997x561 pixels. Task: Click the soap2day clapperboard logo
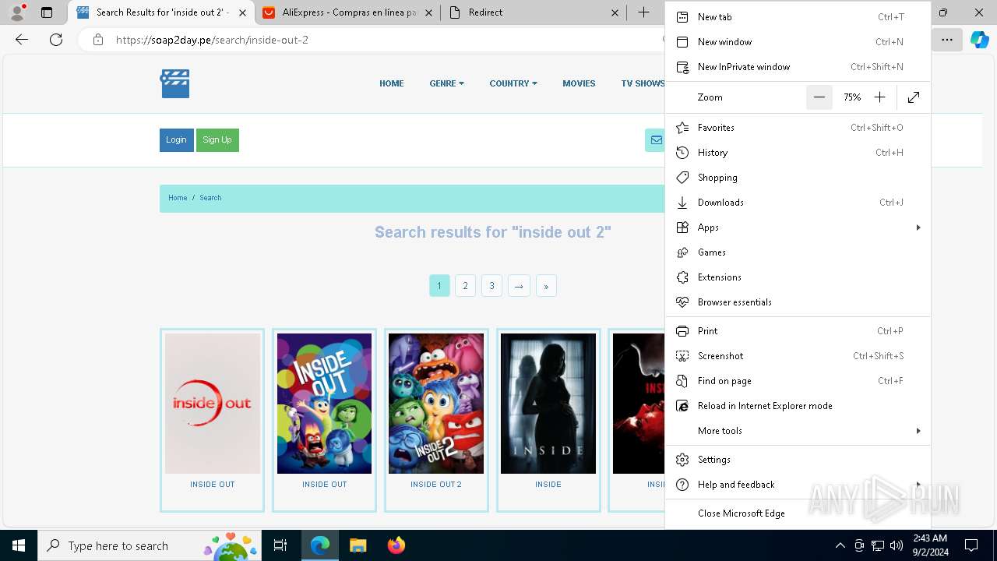pos(175,83)
